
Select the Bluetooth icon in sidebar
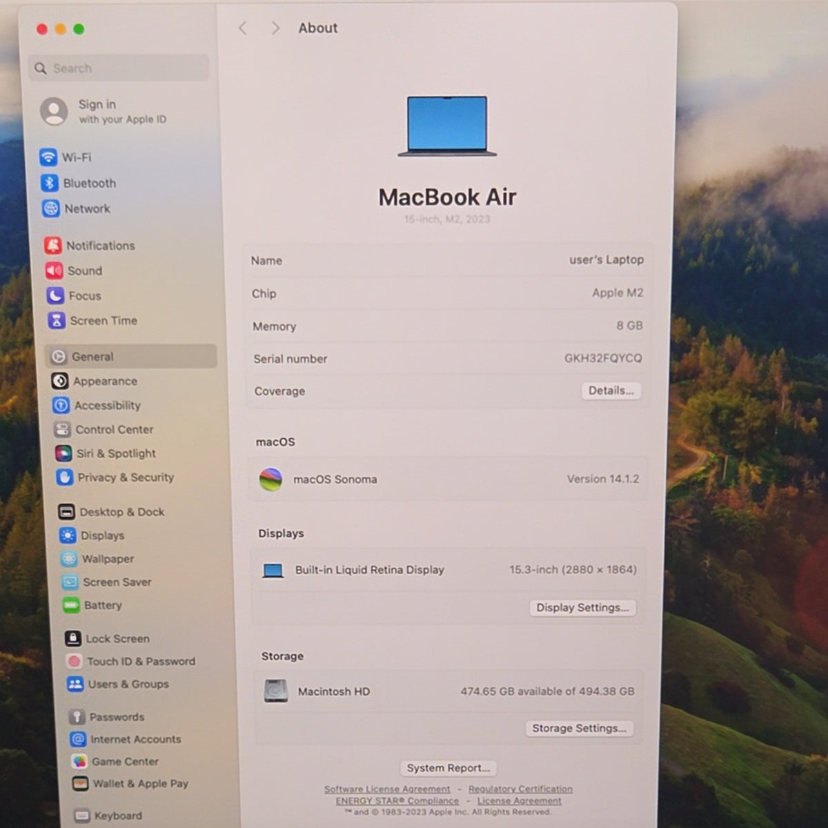(x=50, y=183)
